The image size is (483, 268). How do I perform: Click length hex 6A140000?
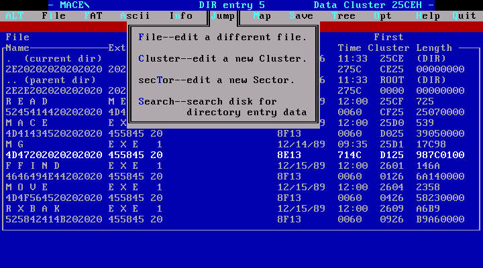point(440,177)
